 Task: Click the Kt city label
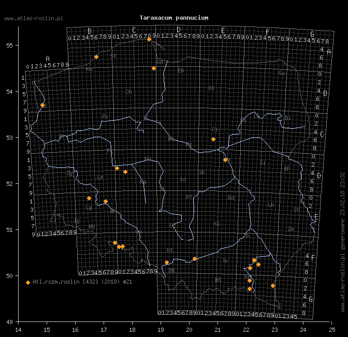click(x=170, y=250)
